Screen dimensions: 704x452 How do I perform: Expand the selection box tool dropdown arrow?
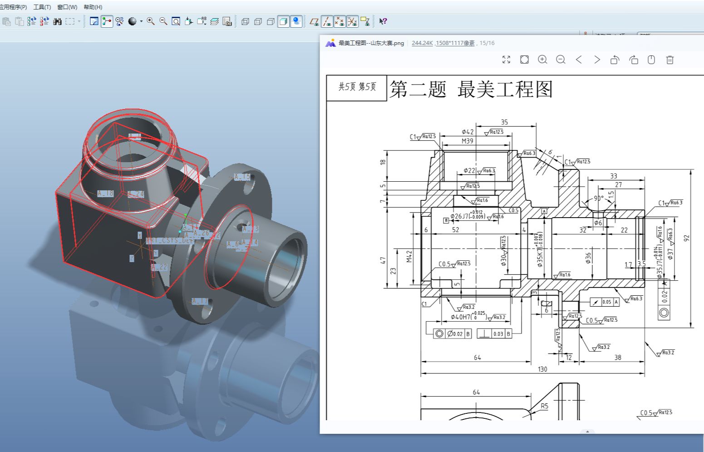point(79,21)
